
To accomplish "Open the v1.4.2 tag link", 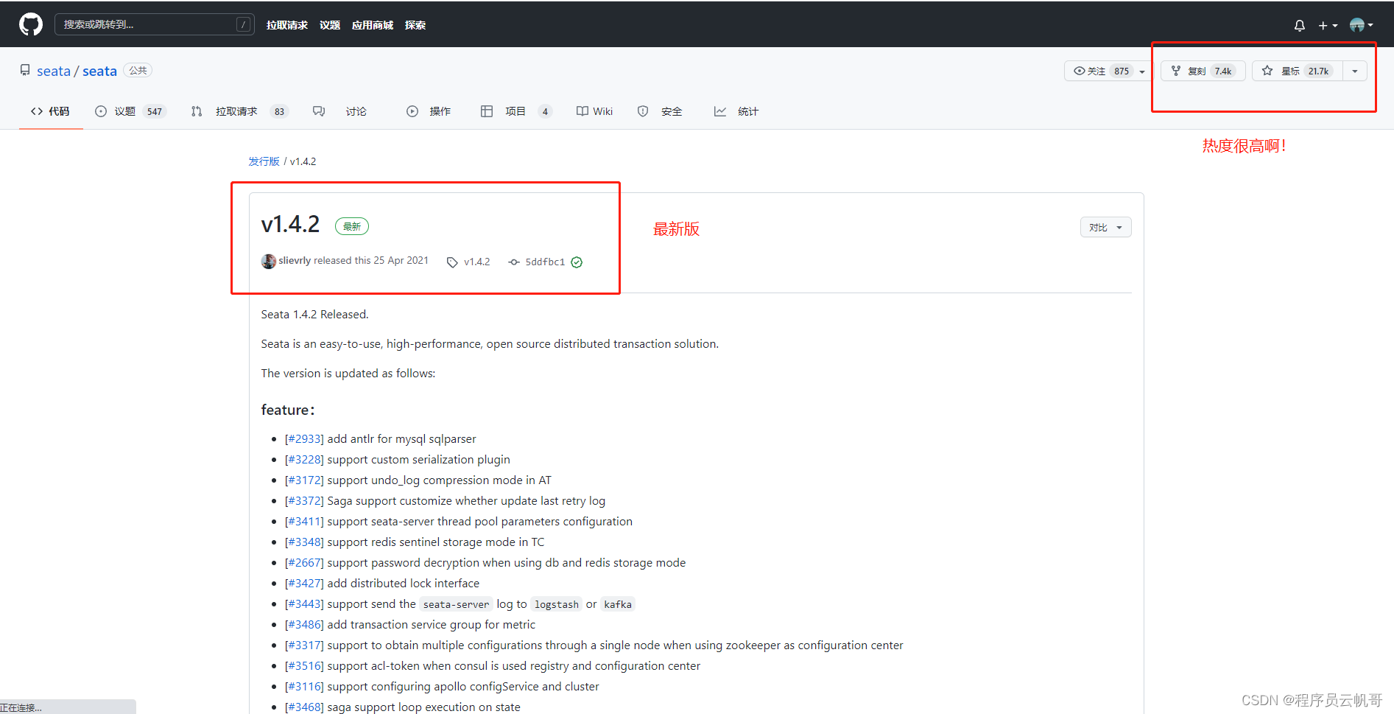I will point(476,262).
